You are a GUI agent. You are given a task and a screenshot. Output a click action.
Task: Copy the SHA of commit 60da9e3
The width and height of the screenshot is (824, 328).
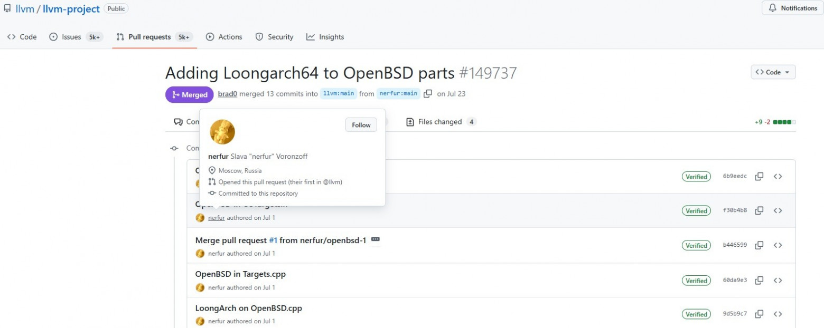759,280
